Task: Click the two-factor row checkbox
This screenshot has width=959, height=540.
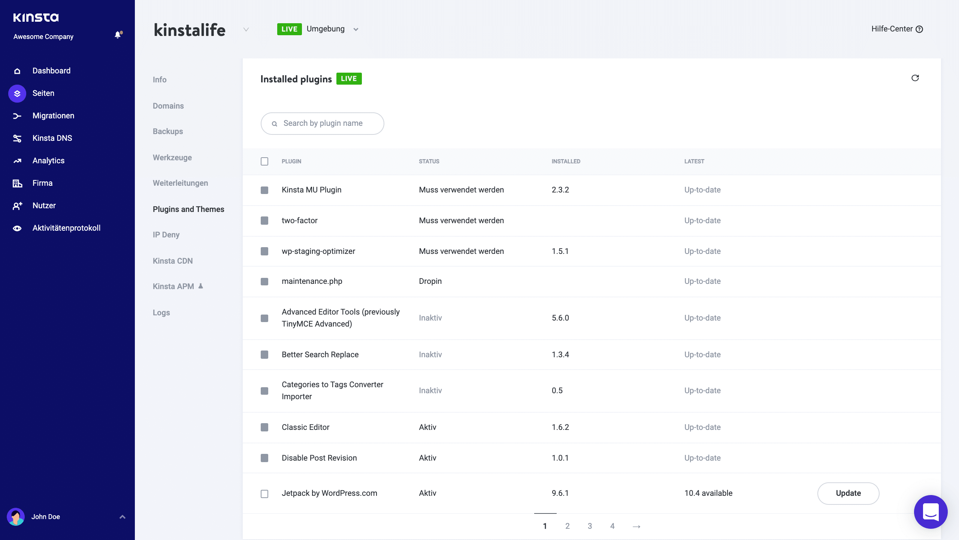Action: [x=264, y=221]
